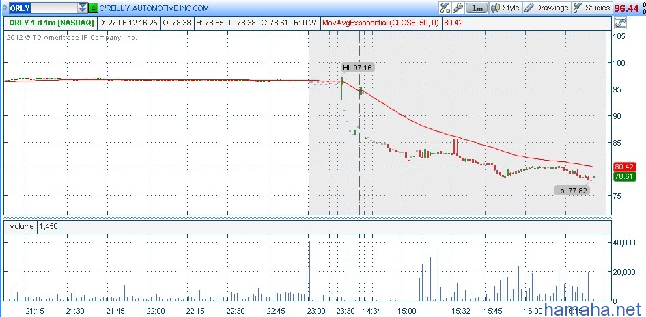Click the volume value 1,450

pyautogui.click(x=49, y=226)
